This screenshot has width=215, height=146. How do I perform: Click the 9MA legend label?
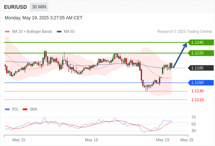coord(34,109)
